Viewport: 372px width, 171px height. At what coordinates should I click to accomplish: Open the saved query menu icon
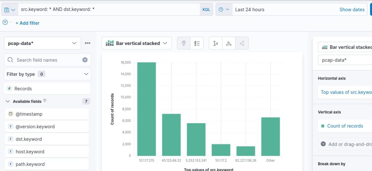(9, 10)
